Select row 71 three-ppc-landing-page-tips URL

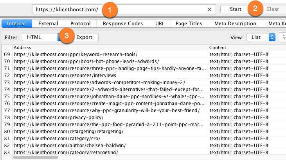[x=110, y=69]
